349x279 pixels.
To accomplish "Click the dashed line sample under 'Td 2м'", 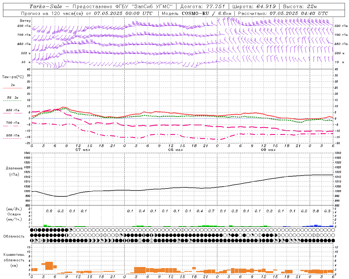I will click(12, 101).
